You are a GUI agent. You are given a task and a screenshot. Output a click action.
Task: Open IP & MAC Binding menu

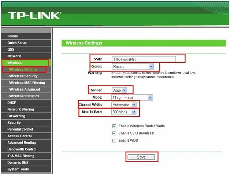[x=26, y=156]
